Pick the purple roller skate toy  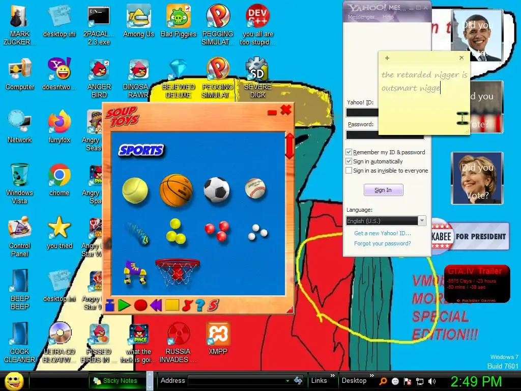(x=134, y=273)
